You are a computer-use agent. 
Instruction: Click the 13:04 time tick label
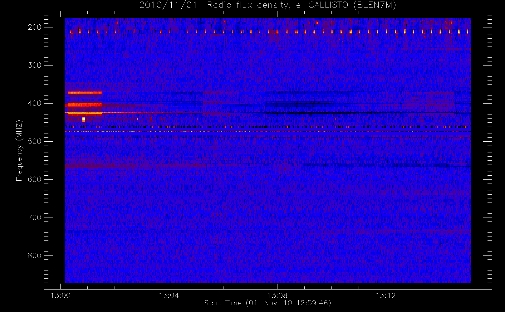click(169, 295)
